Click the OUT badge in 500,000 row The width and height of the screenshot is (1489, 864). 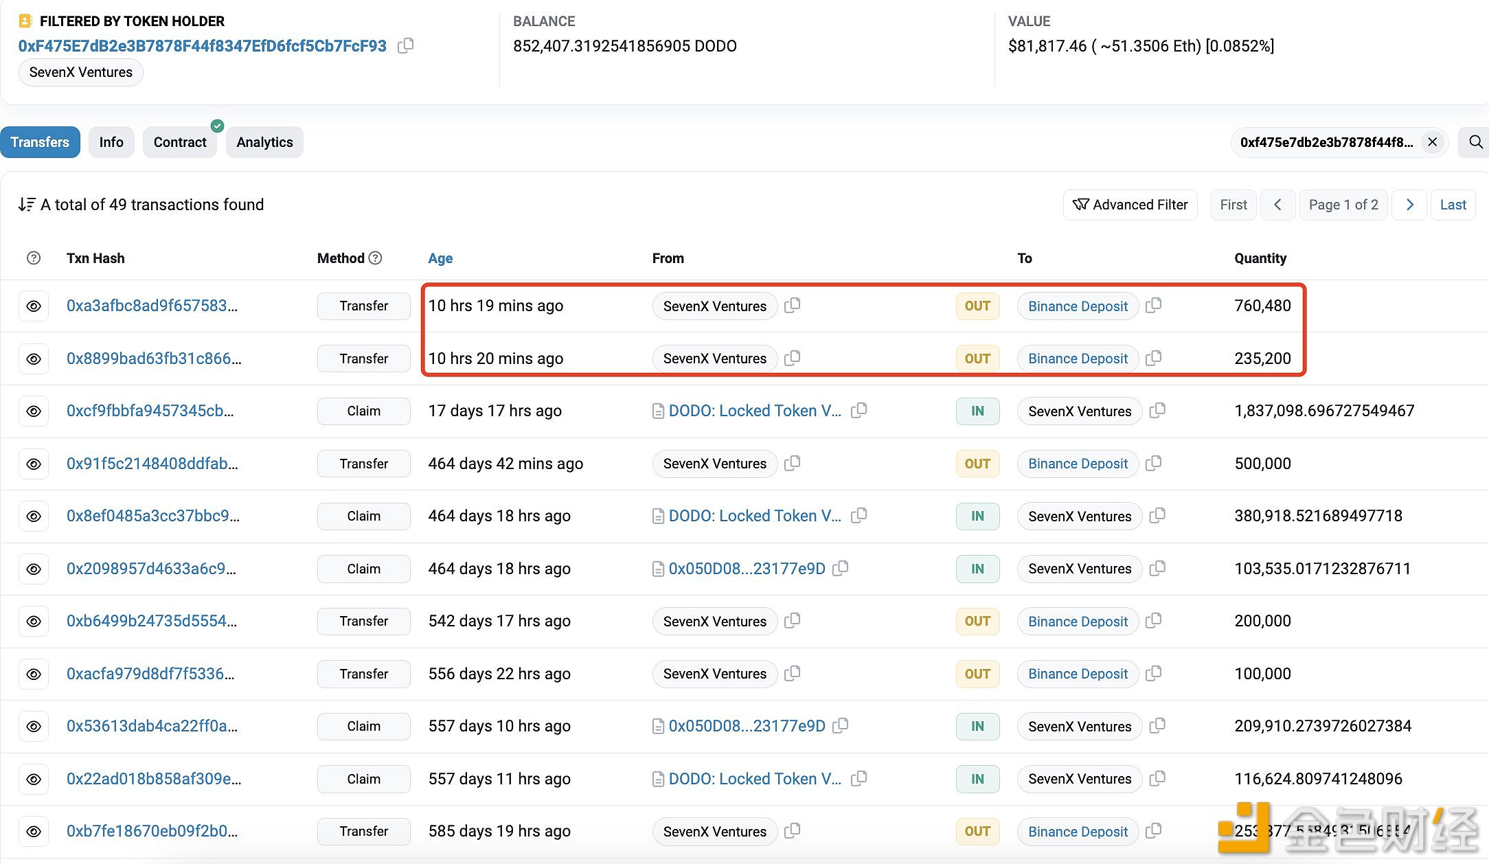coord(977,464)
